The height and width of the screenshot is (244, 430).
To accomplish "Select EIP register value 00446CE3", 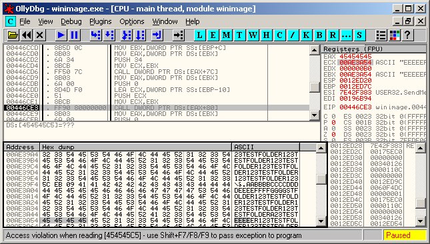I will pyautogui.click(x=355, y=107).
